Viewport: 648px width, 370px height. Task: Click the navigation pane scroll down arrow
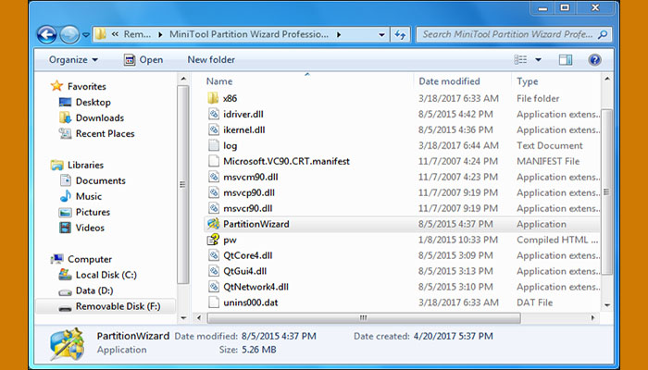coord(183,318)
